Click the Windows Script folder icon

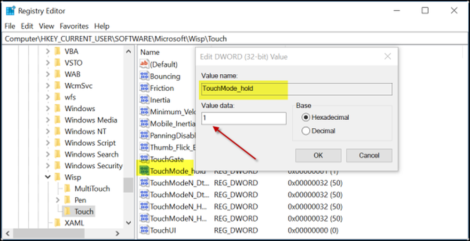click(57, 143)
